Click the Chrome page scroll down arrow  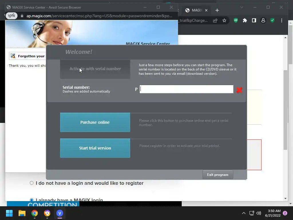pyautogui.click(x=285, y=199)
